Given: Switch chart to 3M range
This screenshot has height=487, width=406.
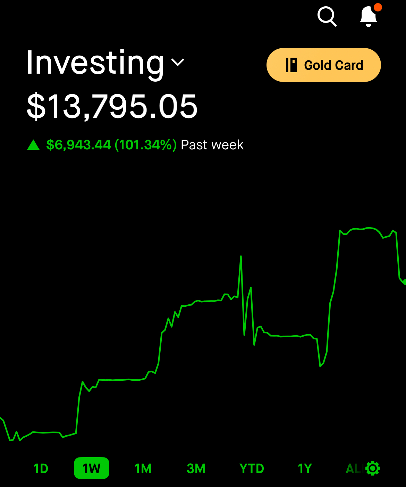Looking at the screenshot, I should [196, 469].
